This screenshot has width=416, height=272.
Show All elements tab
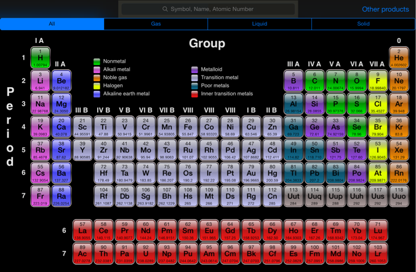pyautogui.click(x=52, y=24)
